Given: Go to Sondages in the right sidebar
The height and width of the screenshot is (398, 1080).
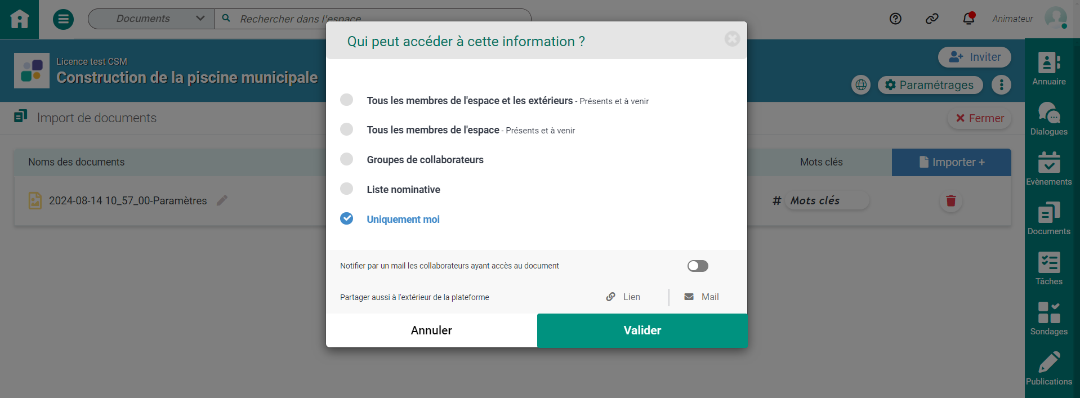Looking at the screenshot, I should tap(1048, 318).
